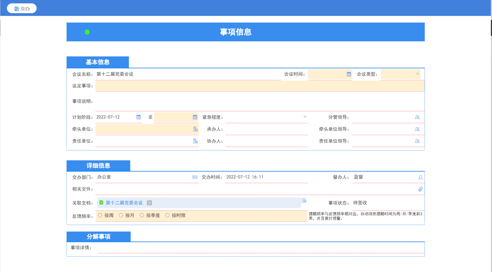The image size is (492, 272).
Task: Click the 事项信息 header title
Action: click(x=236, y=32)
